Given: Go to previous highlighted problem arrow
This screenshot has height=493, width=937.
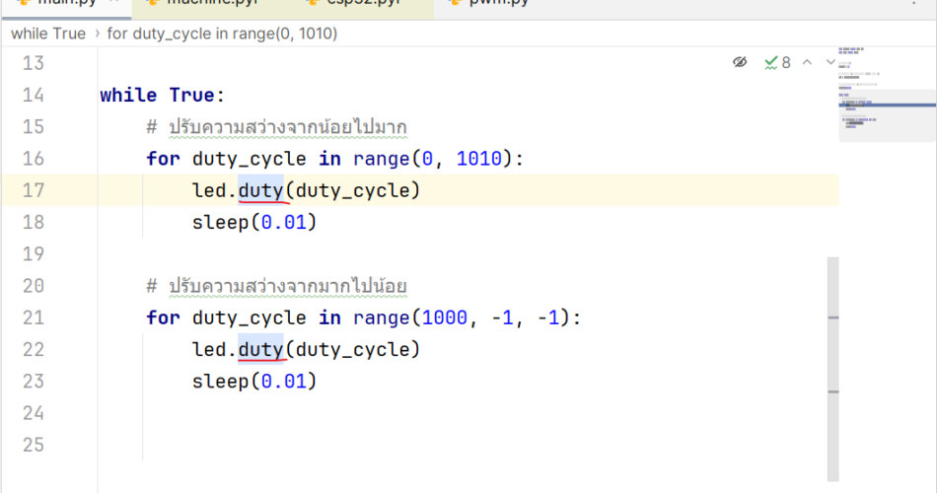Looking at the screenshot, I should (807, 62).
